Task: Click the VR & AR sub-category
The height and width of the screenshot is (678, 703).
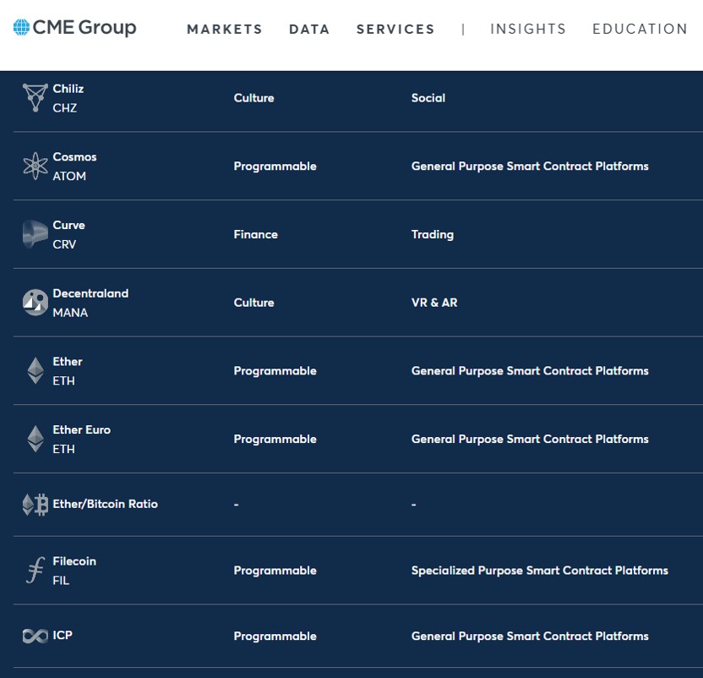Action: [434, 303]
